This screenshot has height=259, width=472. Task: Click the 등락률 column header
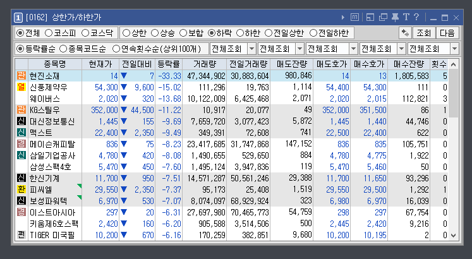coord(169,64)
